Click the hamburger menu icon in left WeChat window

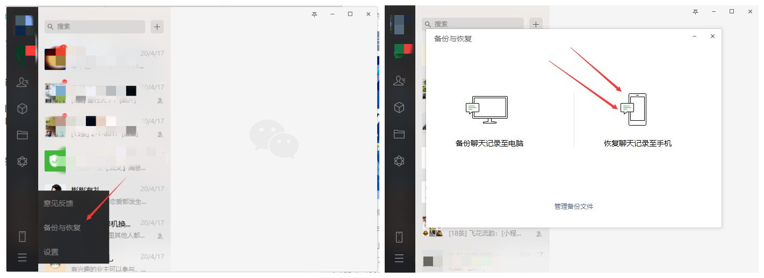pos(22,258)
